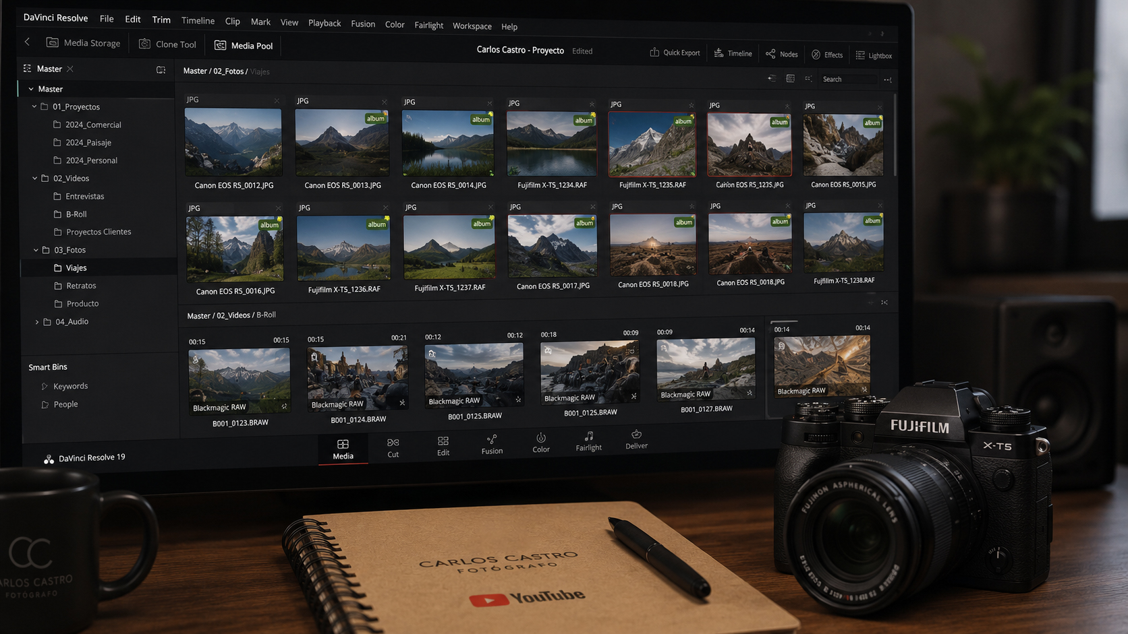Switch to the Media page

click(x=343, y=449)
